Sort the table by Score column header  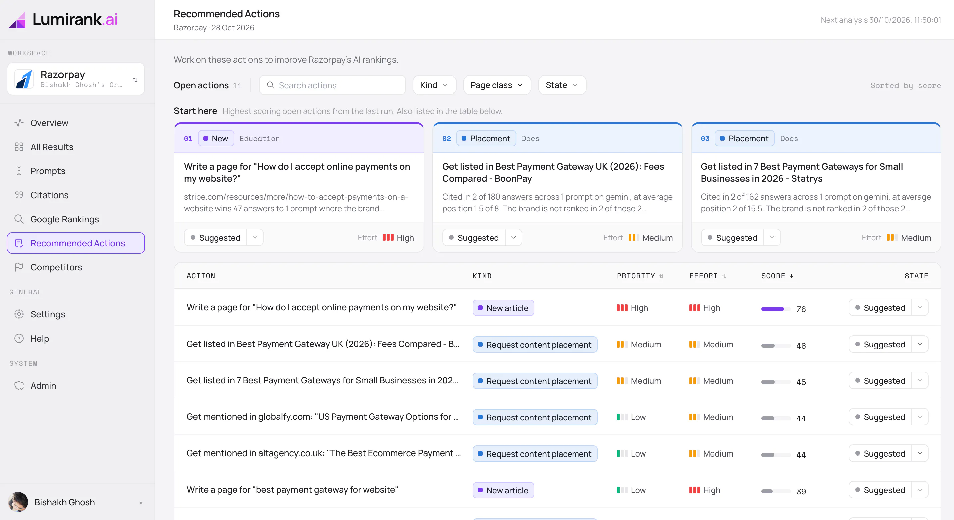tap(777, 276)
